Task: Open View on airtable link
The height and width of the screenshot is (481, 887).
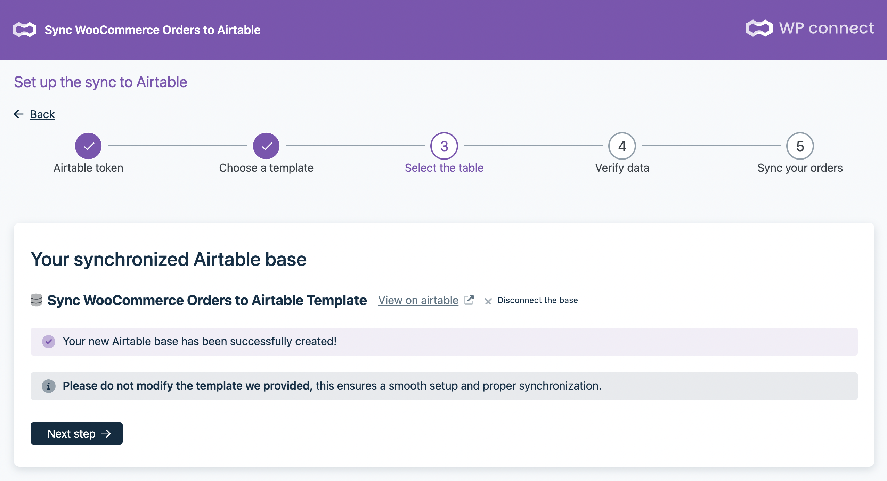Action: [418, 300]
